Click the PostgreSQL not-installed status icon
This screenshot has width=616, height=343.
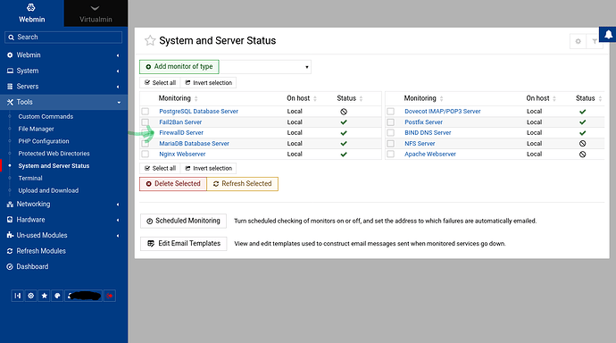coord(344,112)
